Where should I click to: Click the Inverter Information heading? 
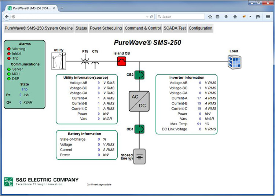187,78
